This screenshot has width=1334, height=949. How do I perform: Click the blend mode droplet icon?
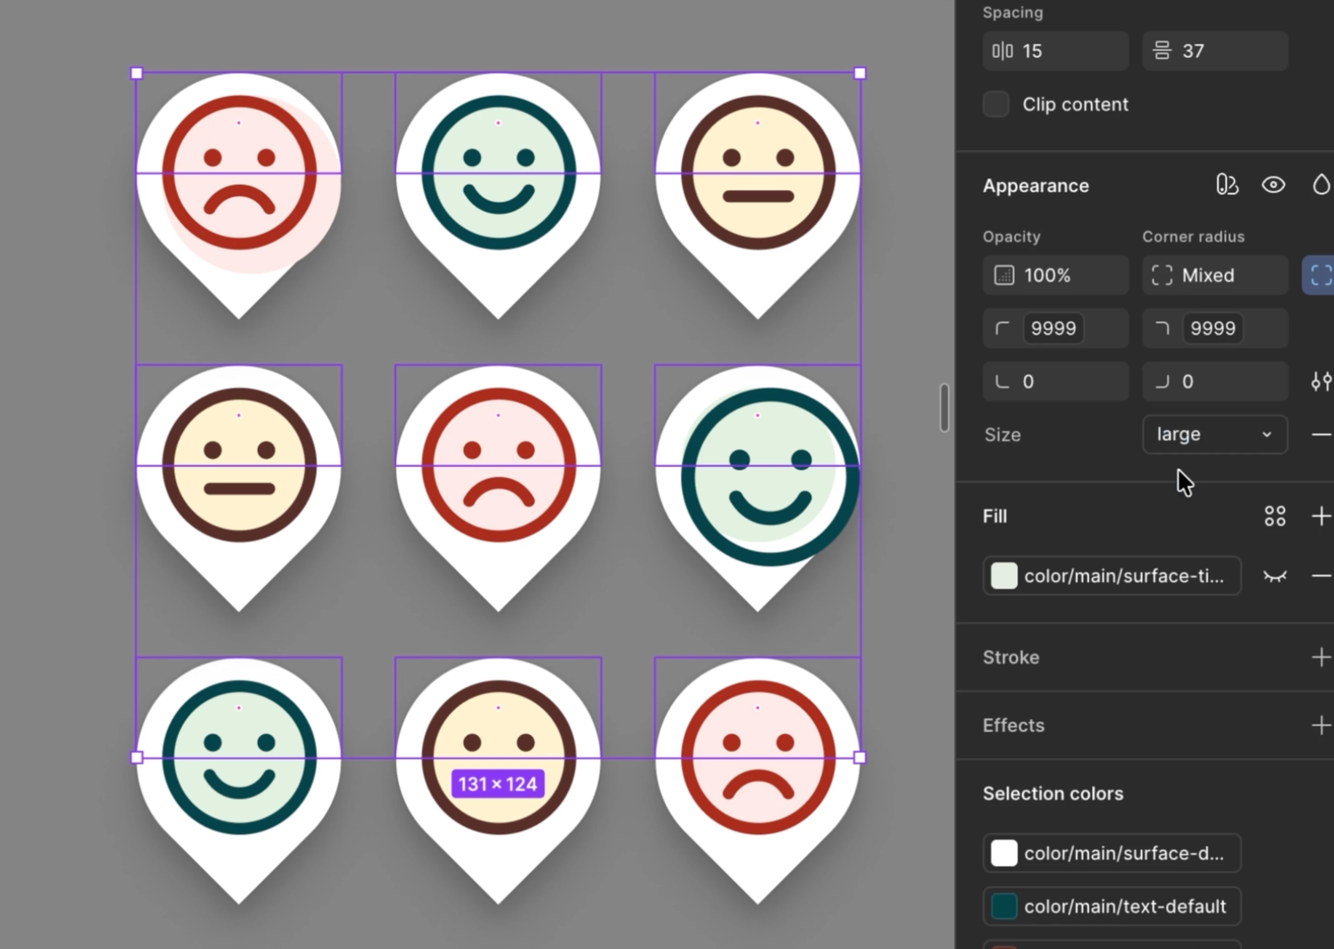(x=1321, y=185)
